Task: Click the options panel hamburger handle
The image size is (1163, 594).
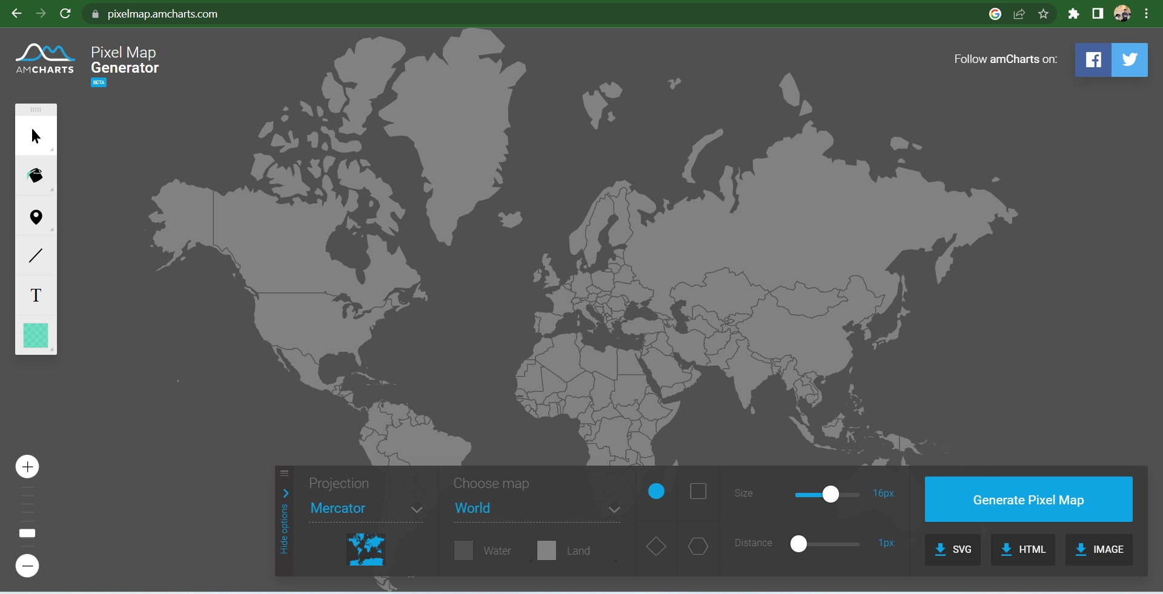Action: coord(284,473)
